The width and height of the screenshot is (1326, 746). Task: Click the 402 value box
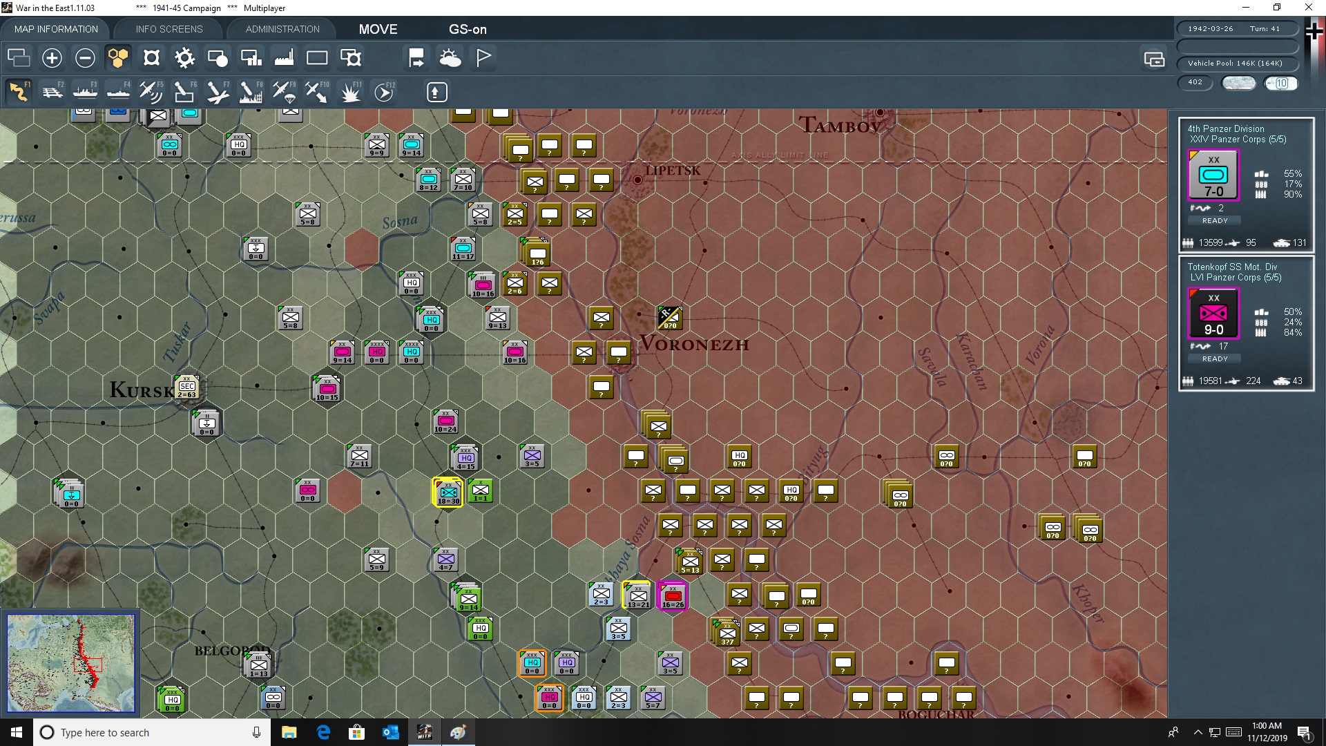click(x=1195, y=82)
